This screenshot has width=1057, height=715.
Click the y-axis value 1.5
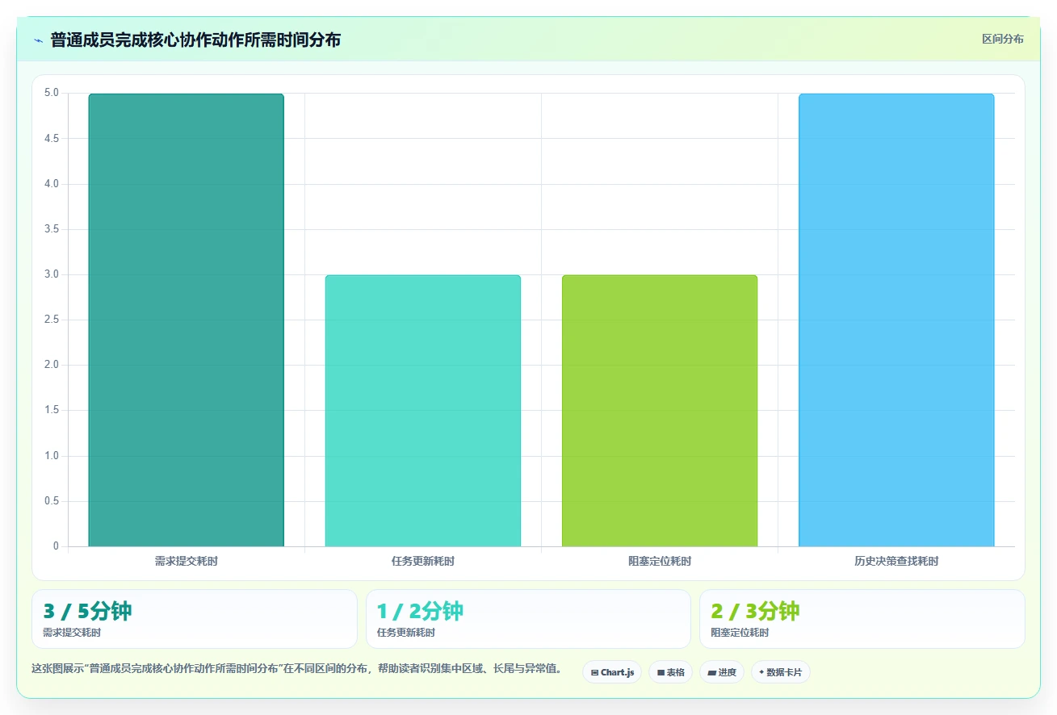click(52, 410)
